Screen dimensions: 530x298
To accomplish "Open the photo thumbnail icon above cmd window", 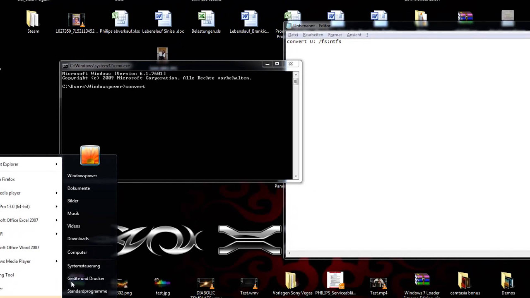I will tap(162, 54).
